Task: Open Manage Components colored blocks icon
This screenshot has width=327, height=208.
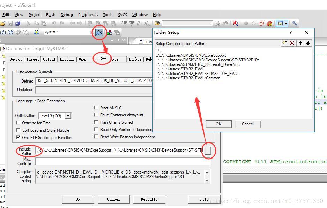Action: 110,32
